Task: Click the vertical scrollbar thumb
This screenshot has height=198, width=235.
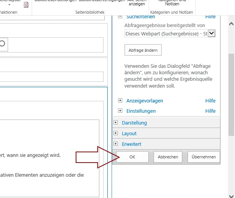Action: click(232, 95)
